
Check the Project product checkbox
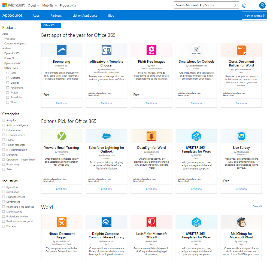8,92
